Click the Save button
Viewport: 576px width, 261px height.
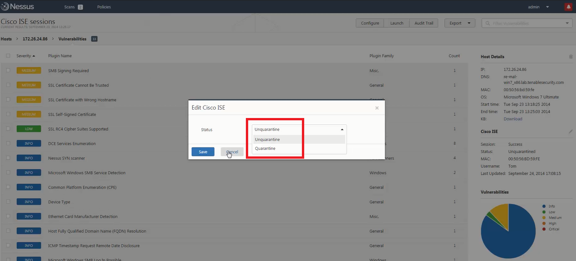203,152
